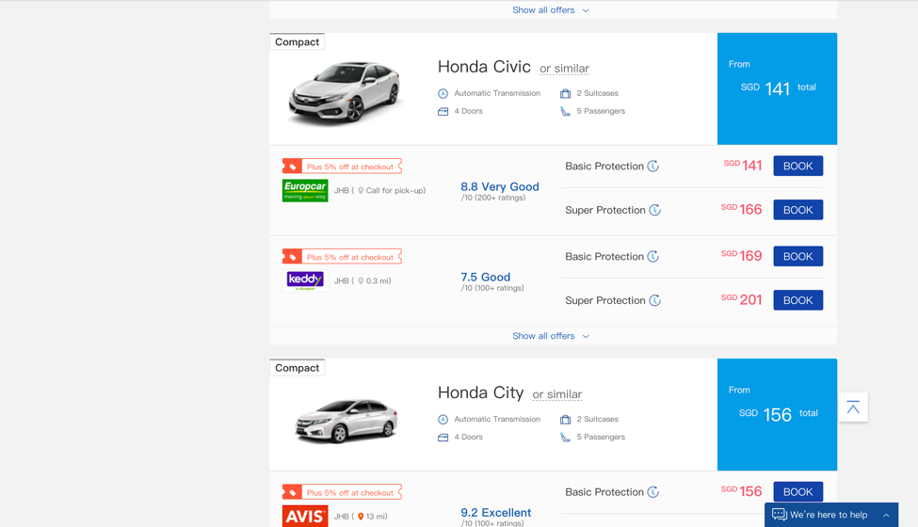This screenshot has height=527, width=918.
Task: Open the 9.2 Excellent rating
Action: [496, 512]
